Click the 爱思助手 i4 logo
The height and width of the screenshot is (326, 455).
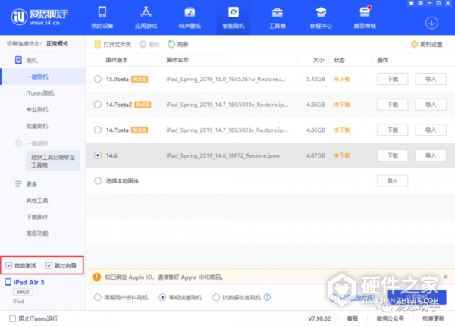(x=39, y=17)
